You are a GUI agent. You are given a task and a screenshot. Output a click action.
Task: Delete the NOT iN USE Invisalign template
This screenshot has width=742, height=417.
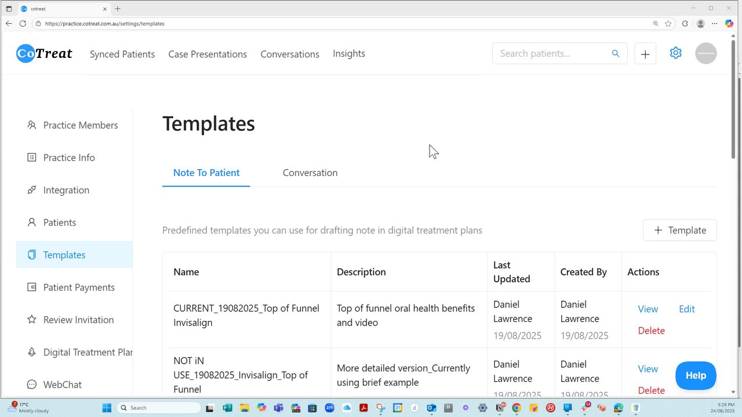pyautogui.click(x=651, y=390)
